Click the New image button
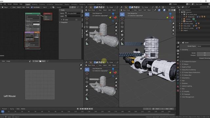Image resolution: width=210 pixels, height=118 pixels. point(35,61)
